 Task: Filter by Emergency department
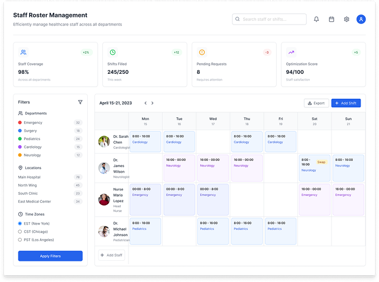[33, 122]
